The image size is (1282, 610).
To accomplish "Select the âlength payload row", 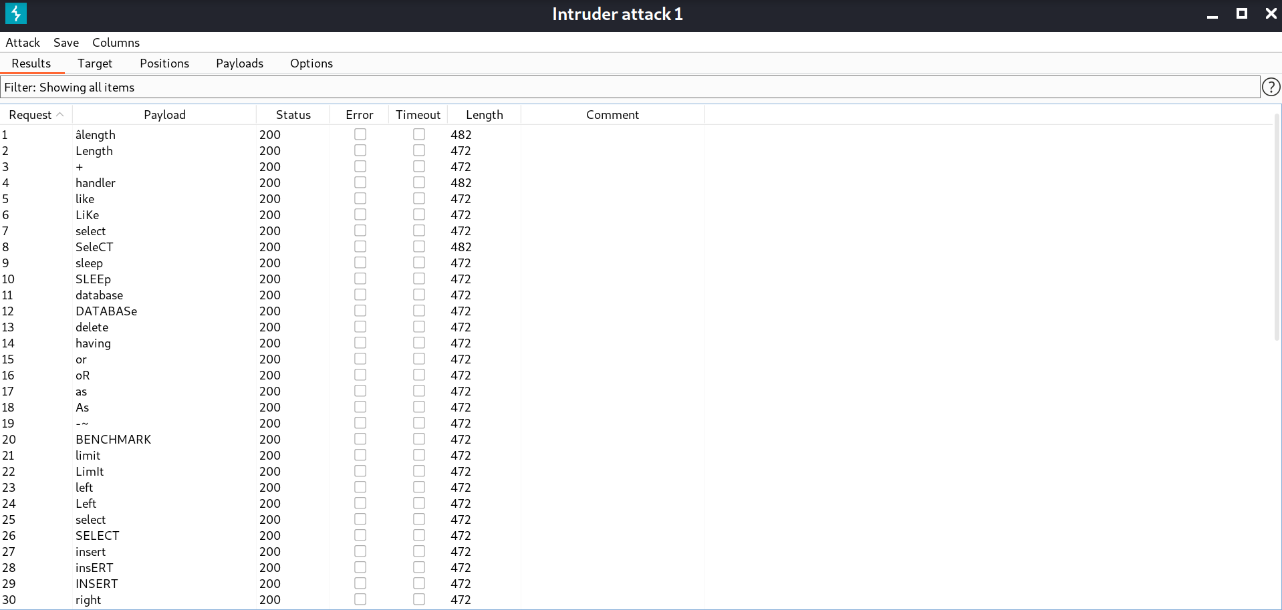I will pyautogui.click(x=96, y=134).
